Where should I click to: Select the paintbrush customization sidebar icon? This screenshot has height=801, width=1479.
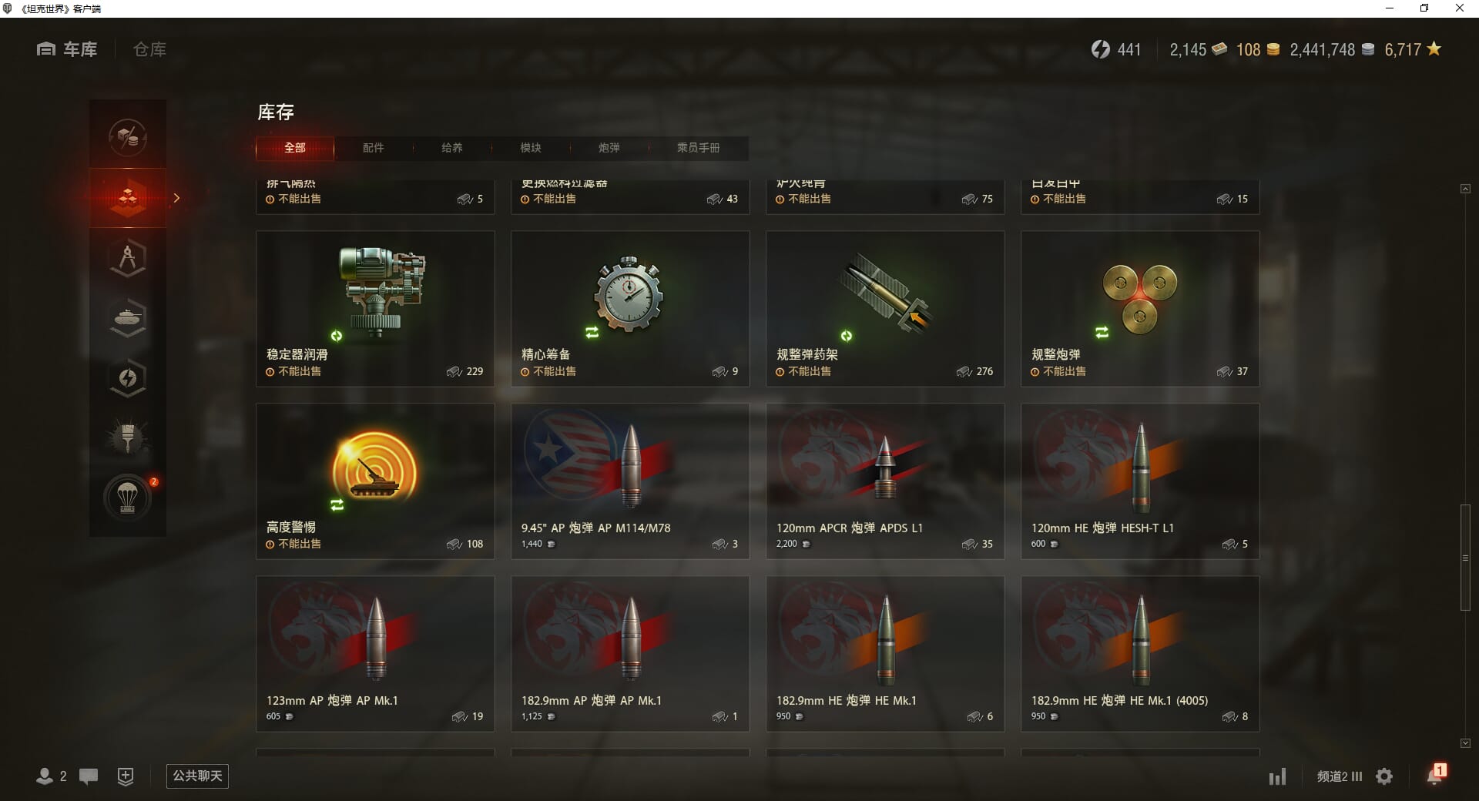click(128, 438)
